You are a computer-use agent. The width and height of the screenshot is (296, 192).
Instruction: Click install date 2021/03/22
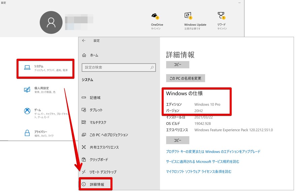[x=203, y=117]
